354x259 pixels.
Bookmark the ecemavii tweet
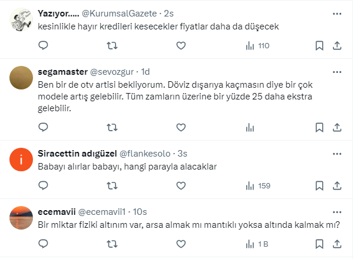point(319,244)
